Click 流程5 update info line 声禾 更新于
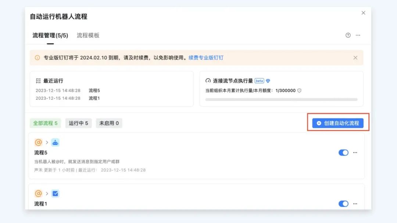The height and width of the screenshot is (223, 397). (x=90, y=170)
